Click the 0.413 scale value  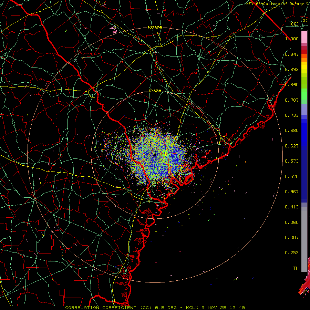click(x=292, y=207)
